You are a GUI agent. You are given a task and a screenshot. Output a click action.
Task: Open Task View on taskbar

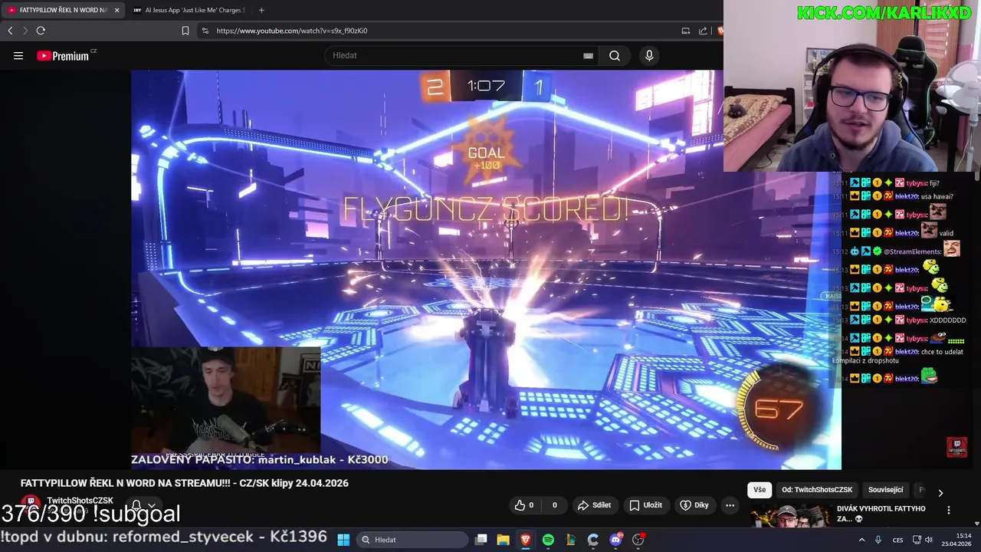tap(481, 540)
